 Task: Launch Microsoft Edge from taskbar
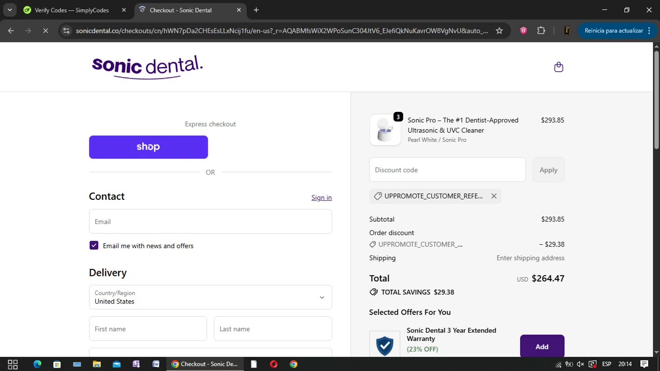pos(37,364)
